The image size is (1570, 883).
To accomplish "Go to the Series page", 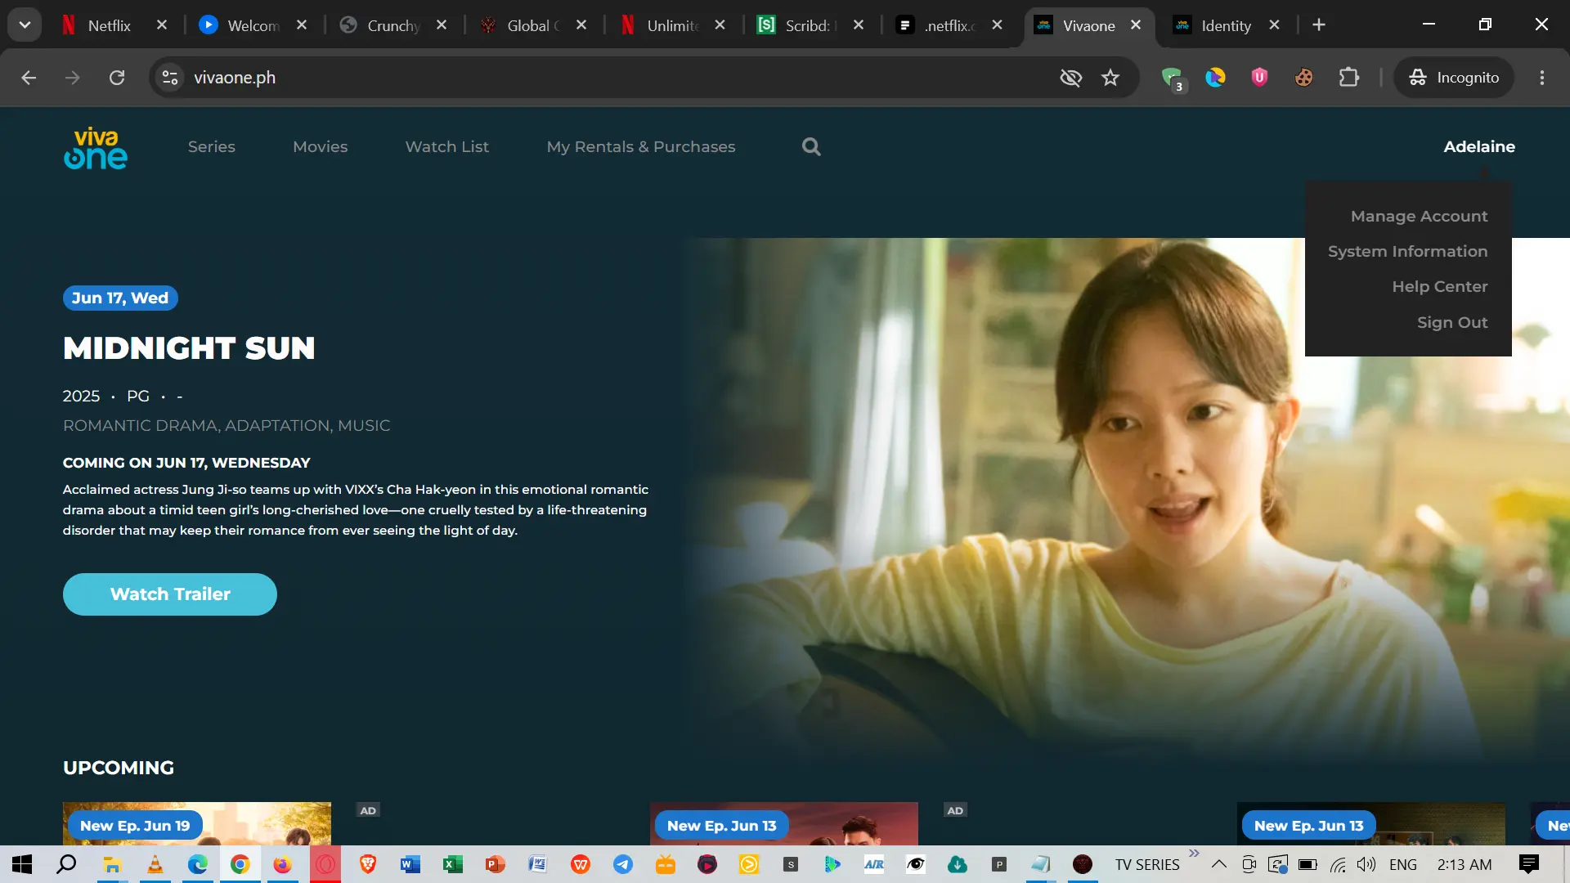I will click(x=212, y=146).
